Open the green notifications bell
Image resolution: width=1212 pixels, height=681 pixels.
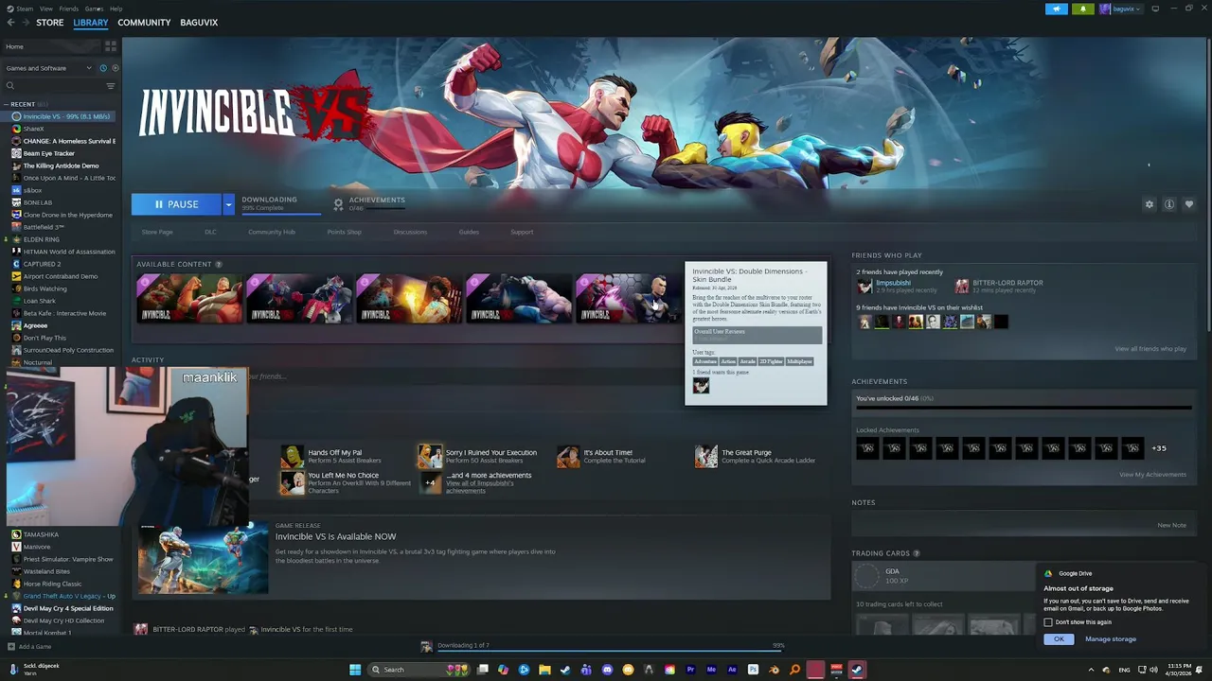point(1083,9)
